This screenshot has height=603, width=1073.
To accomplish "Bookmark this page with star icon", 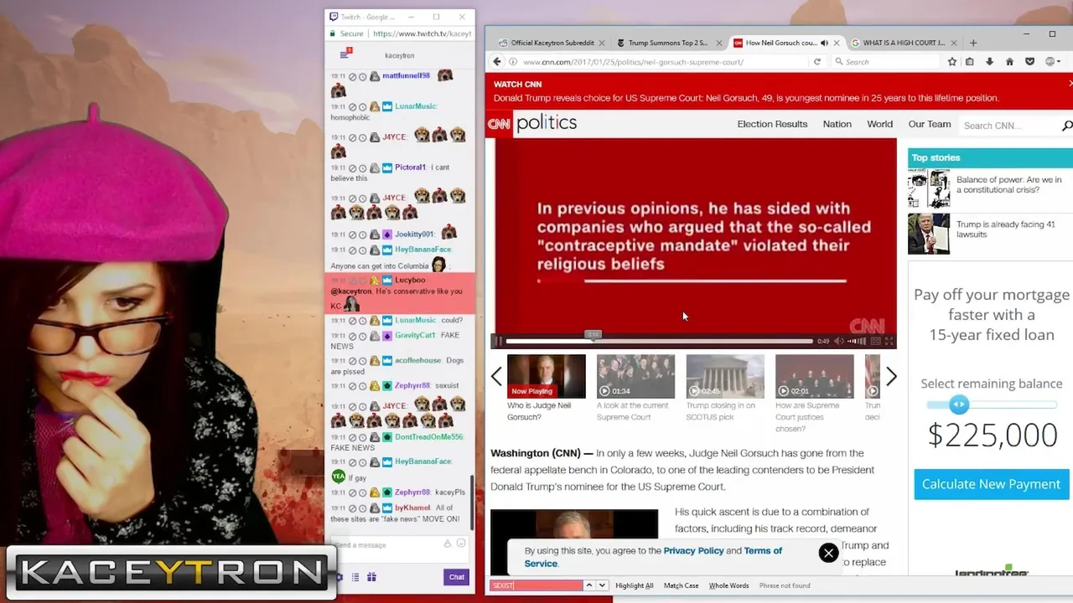I will click(x=952, y=61).
